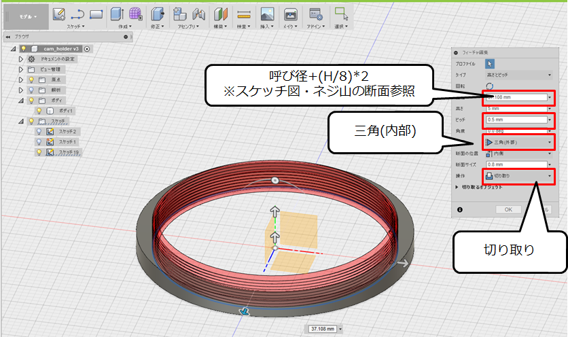Toggle visibility bulb of 解析 folder

coord(31,90)
